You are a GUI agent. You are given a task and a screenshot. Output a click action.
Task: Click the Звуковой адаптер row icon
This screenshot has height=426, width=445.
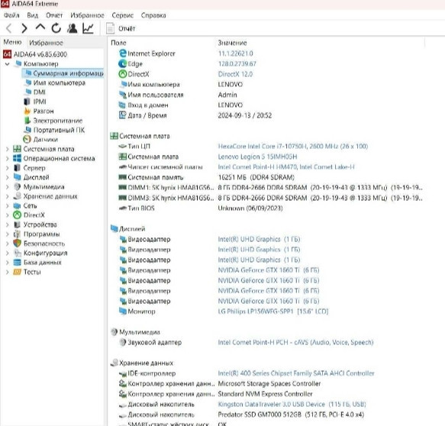(x=123, y=342)
